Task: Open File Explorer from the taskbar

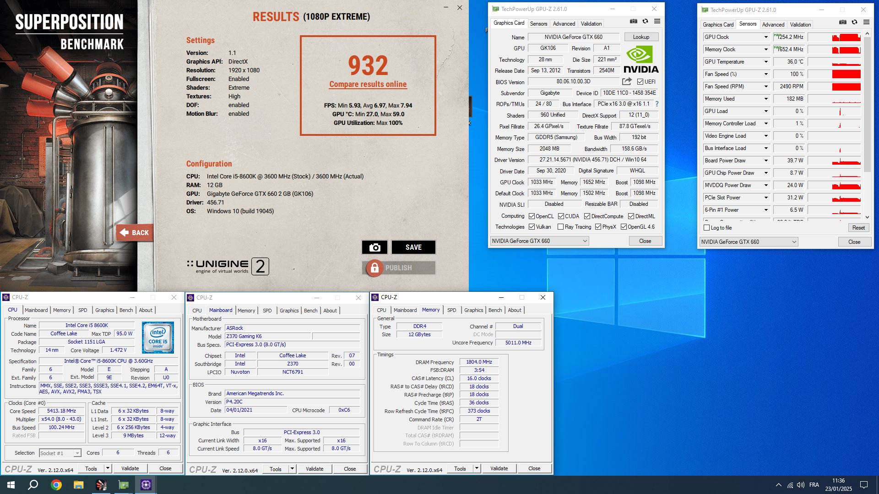Action: (78, 485)
